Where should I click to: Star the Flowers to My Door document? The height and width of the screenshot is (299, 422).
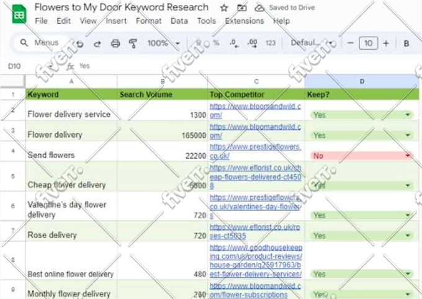[224, 8]
